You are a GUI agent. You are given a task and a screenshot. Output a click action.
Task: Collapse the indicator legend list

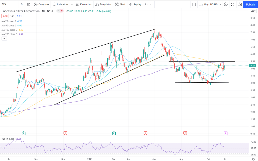pyautogui.click(x=4, y=39)
